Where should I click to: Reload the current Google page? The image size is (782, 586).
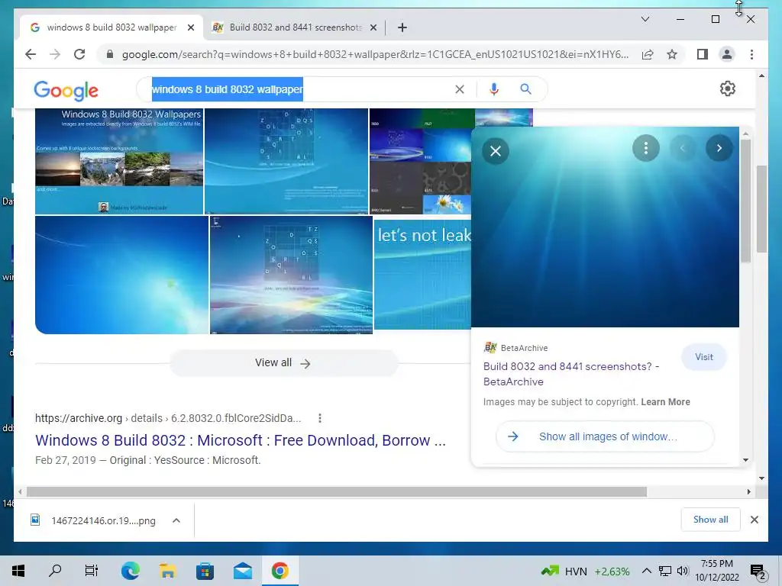tap(79, 54)
